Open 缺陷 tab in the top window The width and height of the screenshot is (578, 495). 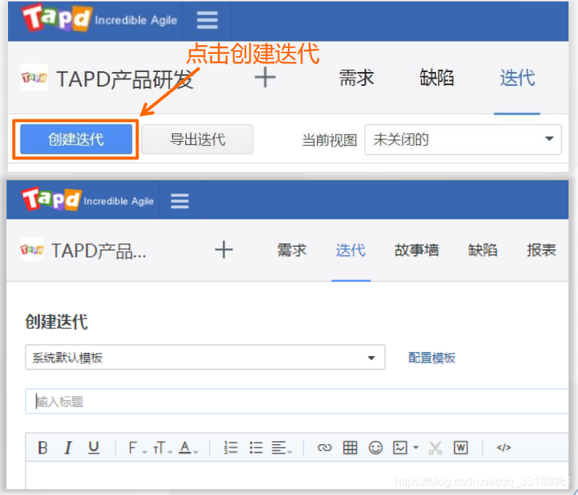pos(437,78)
